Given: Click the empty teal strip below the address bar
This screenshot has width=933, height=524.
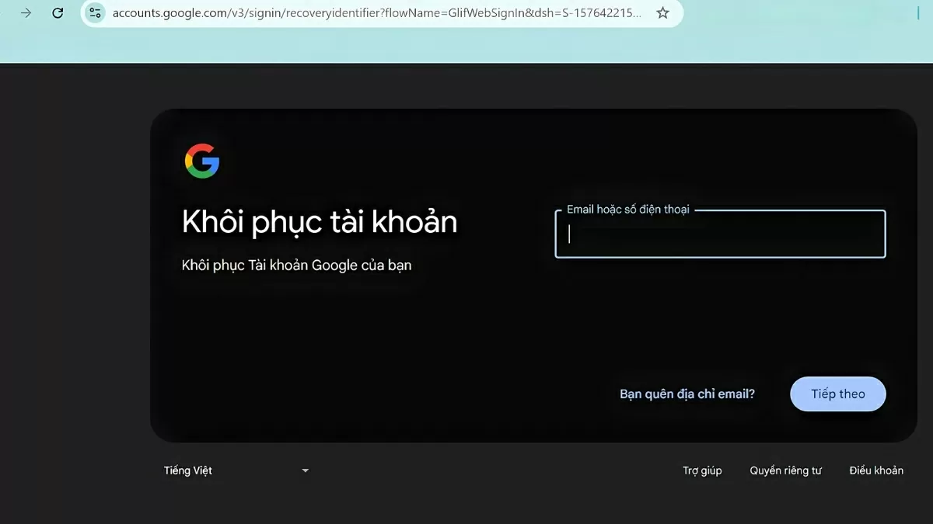Looking at the screenshot, I should tap(466, 47).
